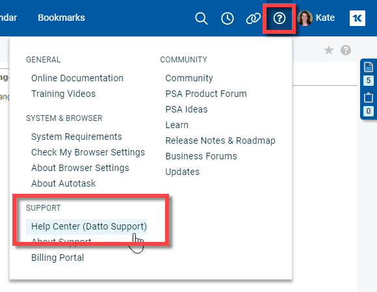This screenshot has height=292, width=377.
Task: Open Training Videos link
Action: [x=64, y=94]
